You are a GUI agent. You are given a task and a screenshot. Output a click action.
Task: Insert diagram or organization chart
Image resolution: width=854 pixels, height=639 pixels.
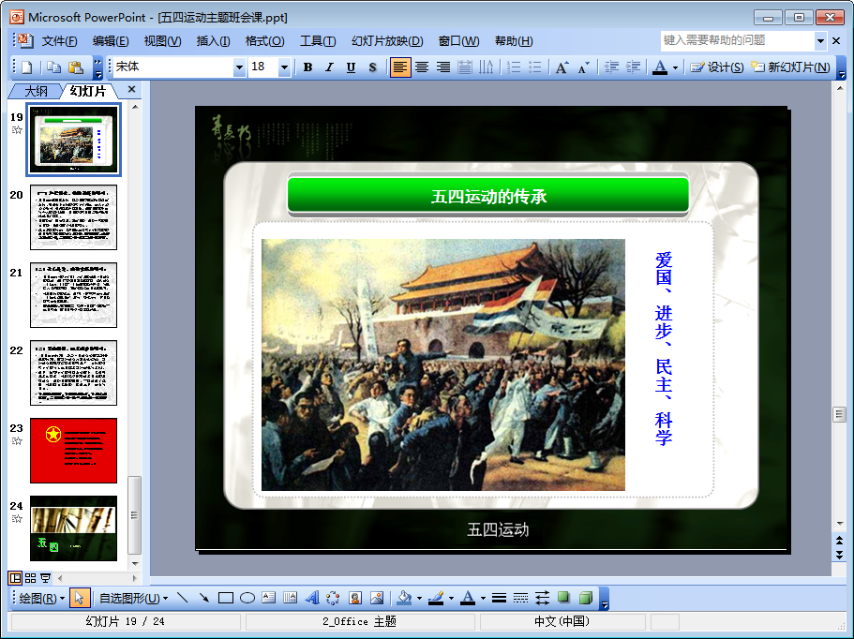(x=333, y=598)
